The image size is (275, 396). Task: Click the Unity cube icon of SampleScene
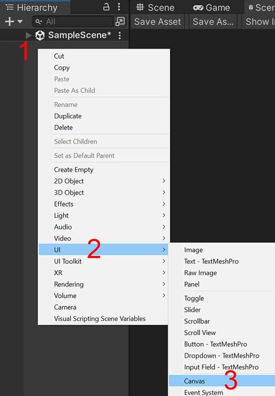pos(40,36)
